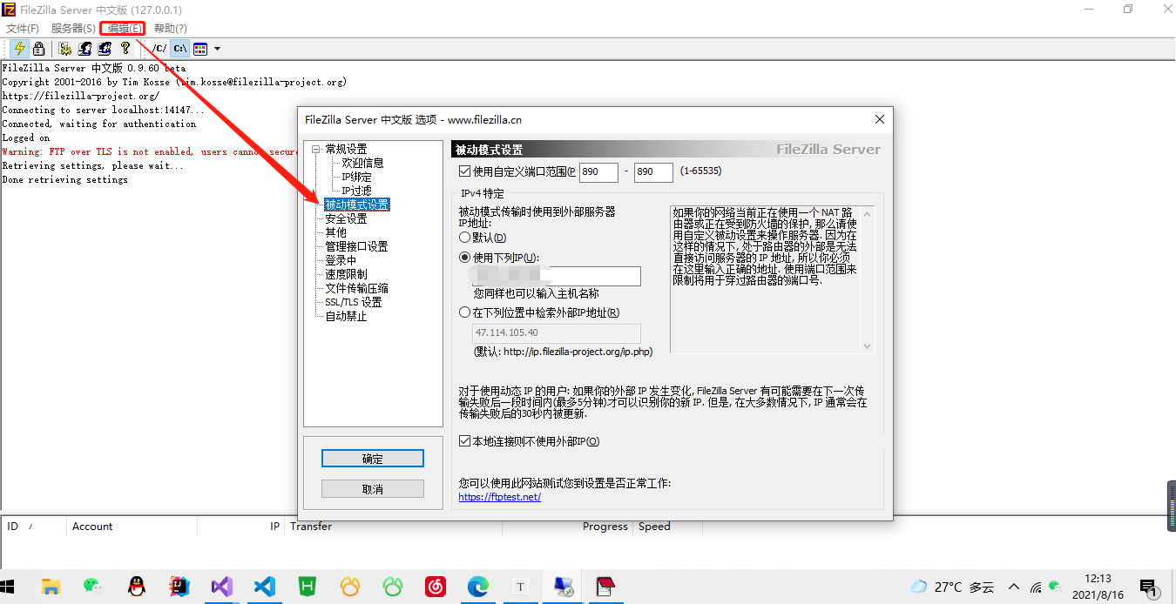This screenshot has height=604, width=1176.
Task: Click the first port range field
Action: tap(598, 172)
